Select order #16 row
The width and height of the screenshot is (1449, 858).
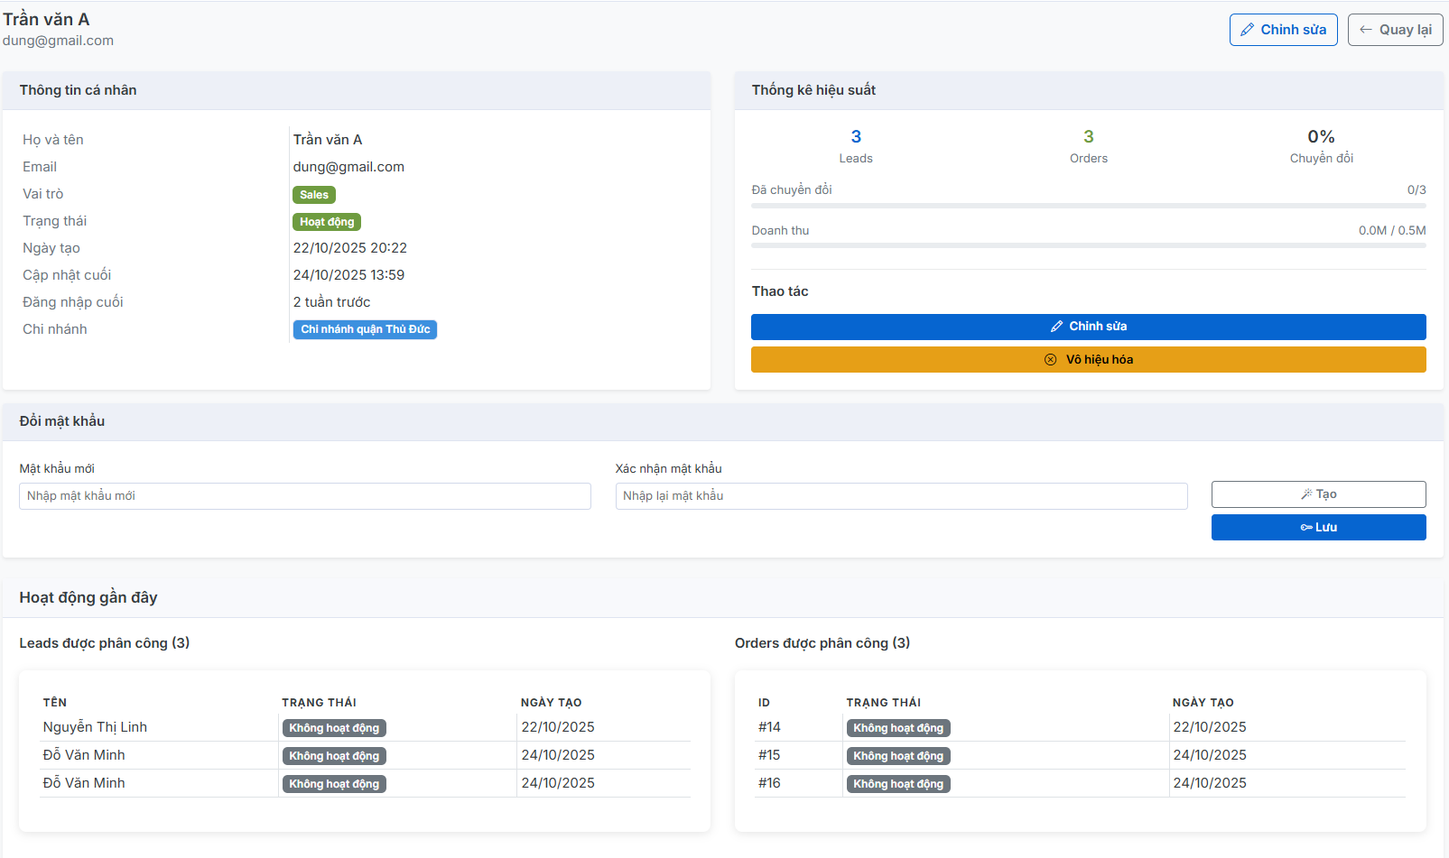click(x=769, y=783)
